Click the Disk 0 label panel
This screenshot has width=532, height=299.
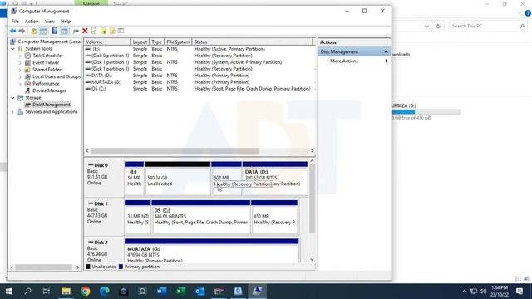coord(104,178)
